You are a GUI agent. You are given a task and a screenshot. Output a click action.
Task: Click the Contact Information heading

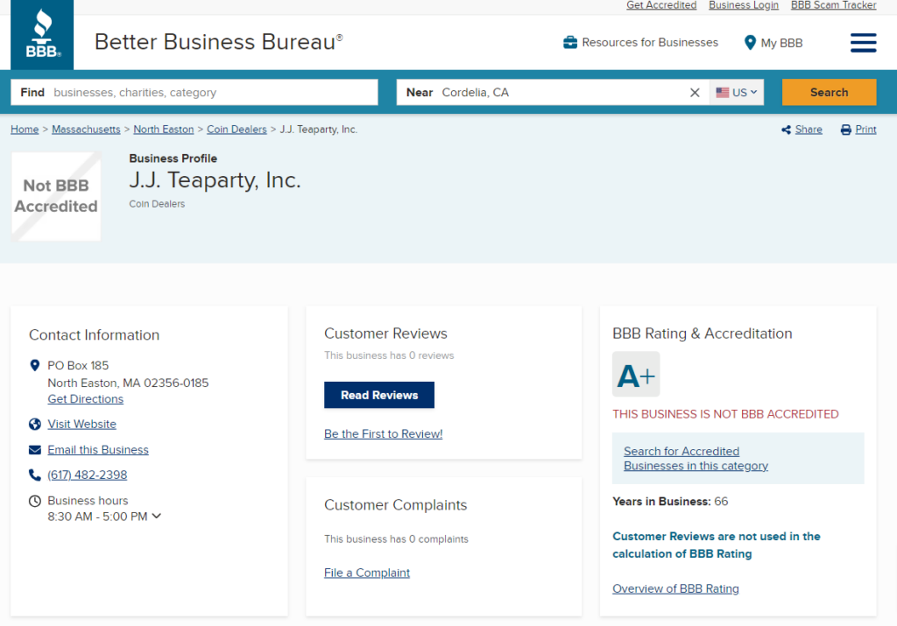tap(95, 335)
